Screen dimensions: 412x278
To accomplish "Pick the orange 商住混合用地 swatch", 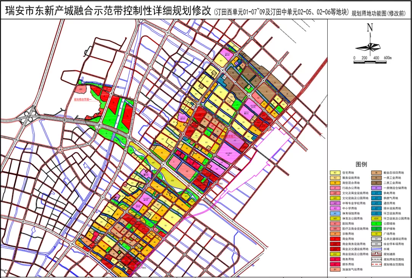I will tap(335, 183).
